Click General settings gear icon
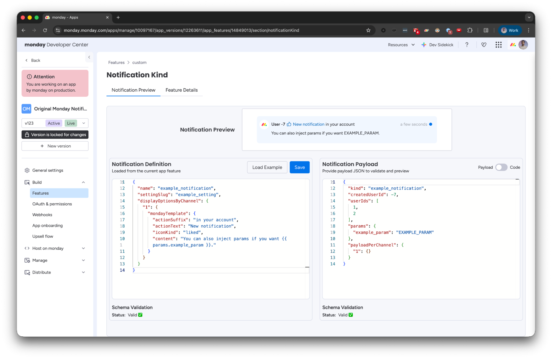 point(27,170)
